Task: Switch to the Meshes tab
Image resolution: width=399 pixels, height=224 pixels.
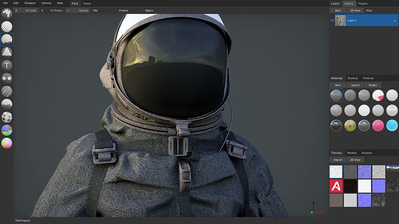Action: pos(352,153)
